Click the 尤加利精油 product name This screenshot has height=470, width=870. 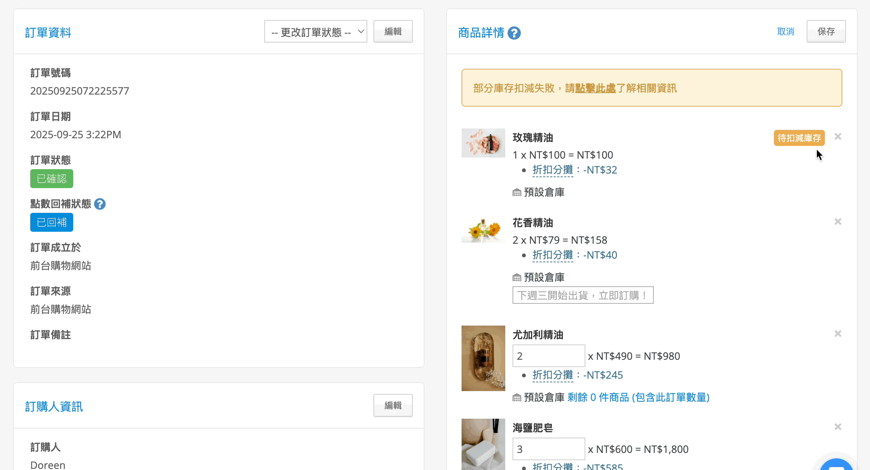click(x=538, y=335)
